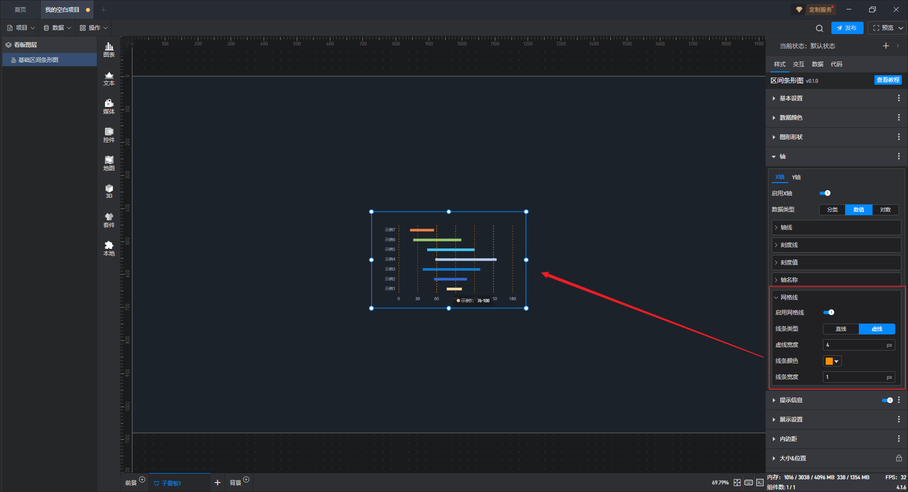This screenshot has width=908, height=492.
Task: Disable the 启用网格线 switch
Action: (829, 312)
